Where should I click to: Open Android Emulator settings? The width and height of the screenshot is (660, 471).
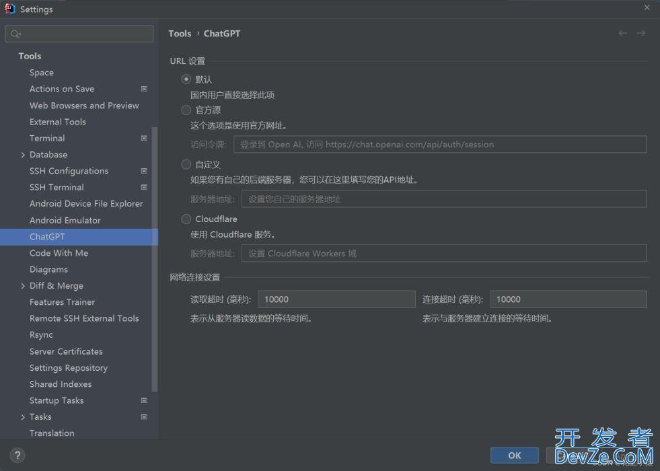[x=65, y=220]
